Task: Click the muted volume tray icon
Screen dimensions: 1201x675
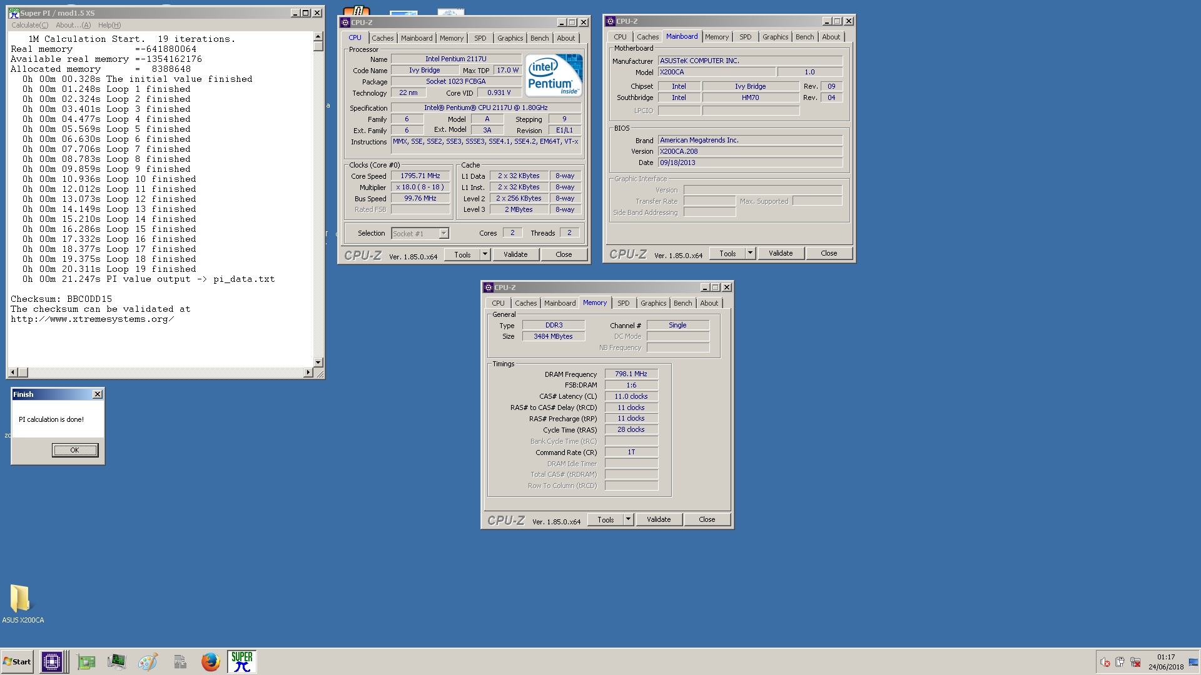Action: point(1105,662)
